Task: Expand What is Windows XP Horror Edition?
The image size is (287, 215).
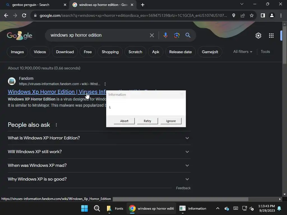Action: pyautogui.click(x=99, y=138)
